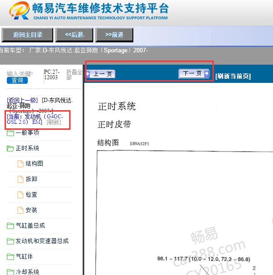Click the PC.27-12003 text
The image size is (273, 275).
(52, 75)
